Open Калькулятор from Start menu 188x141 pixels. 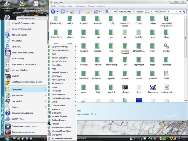26,58
